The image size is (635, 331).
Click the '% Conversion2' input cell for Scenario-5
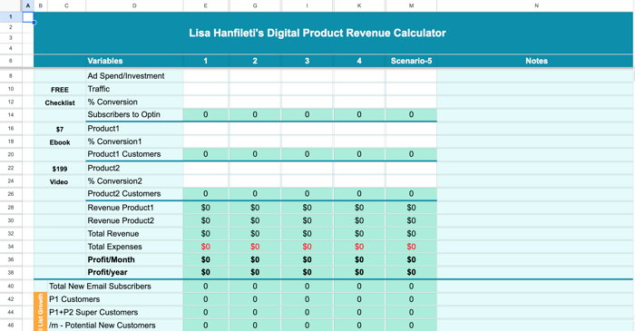click(x=411, y=181)
